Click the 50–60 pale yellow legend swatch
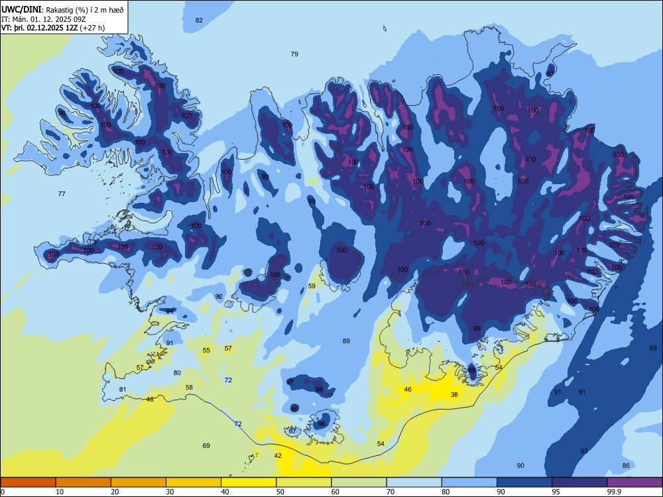Viewport: 663px width, 497px height. pos(304,482)
